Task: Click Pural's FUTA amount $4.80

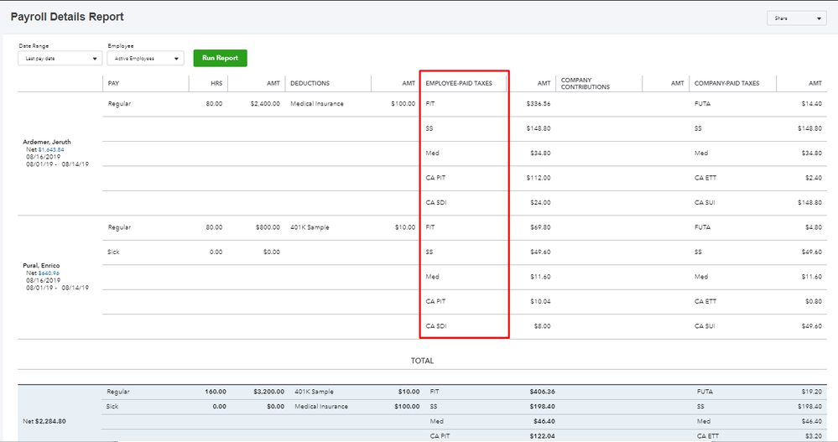Action: coord(814,227)
